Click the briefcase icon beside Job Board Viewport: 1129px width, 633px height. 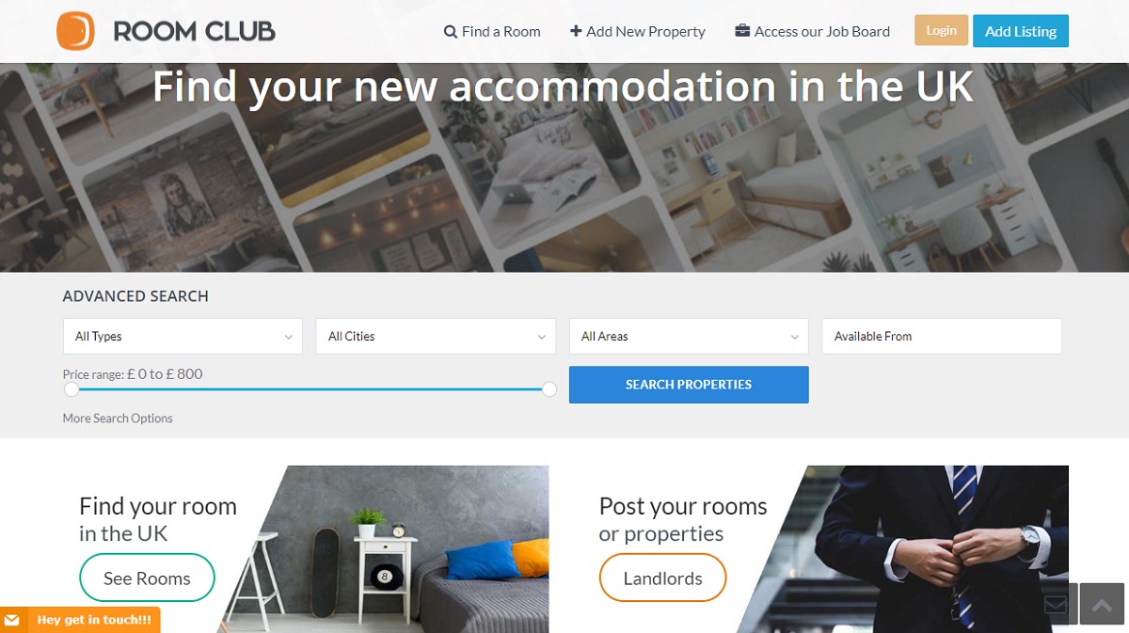[742, 31]
